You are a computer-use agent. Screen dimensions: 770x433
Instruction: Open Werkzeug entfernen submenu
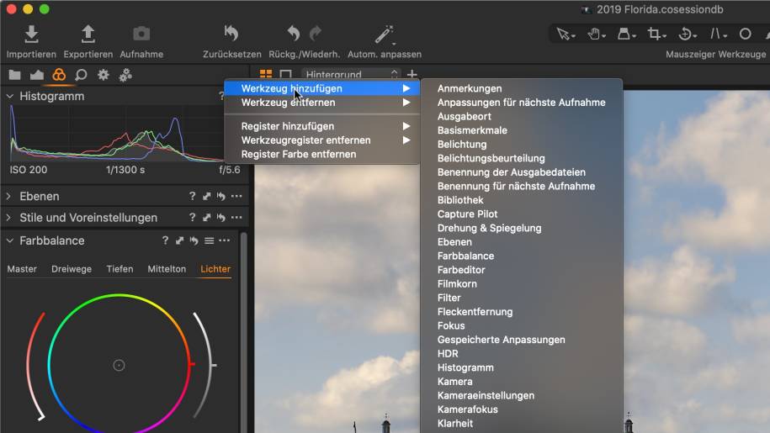pyautogui.click(x=322, y=103)
